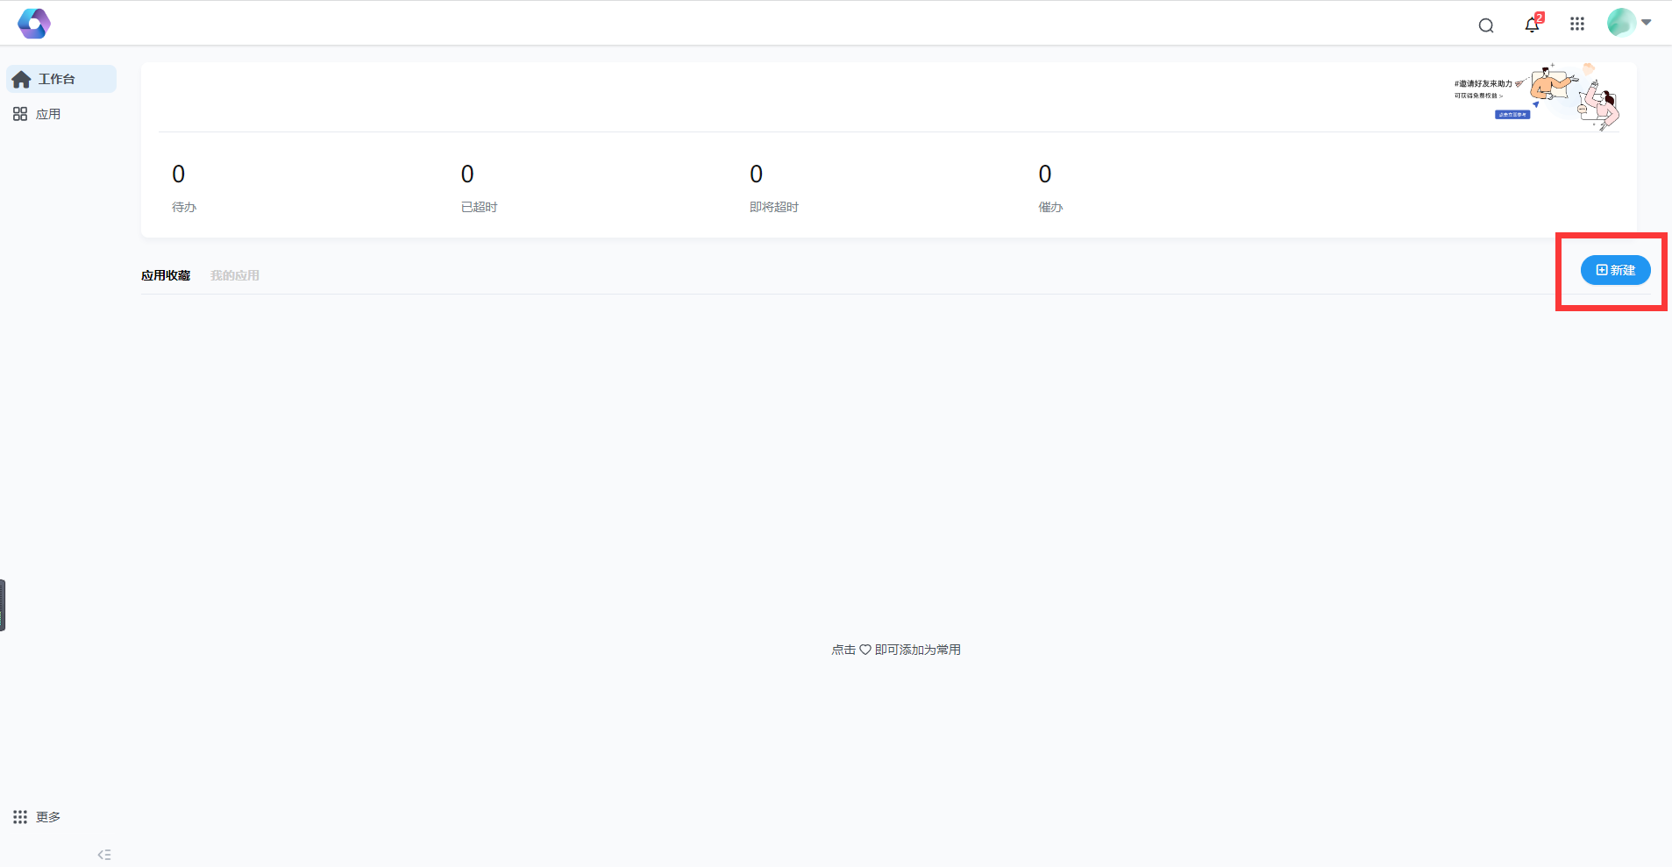Switch to the 我的应用 tab
Screen dimensions: 1672x867
pyautogui.click(x=234, y=275)
